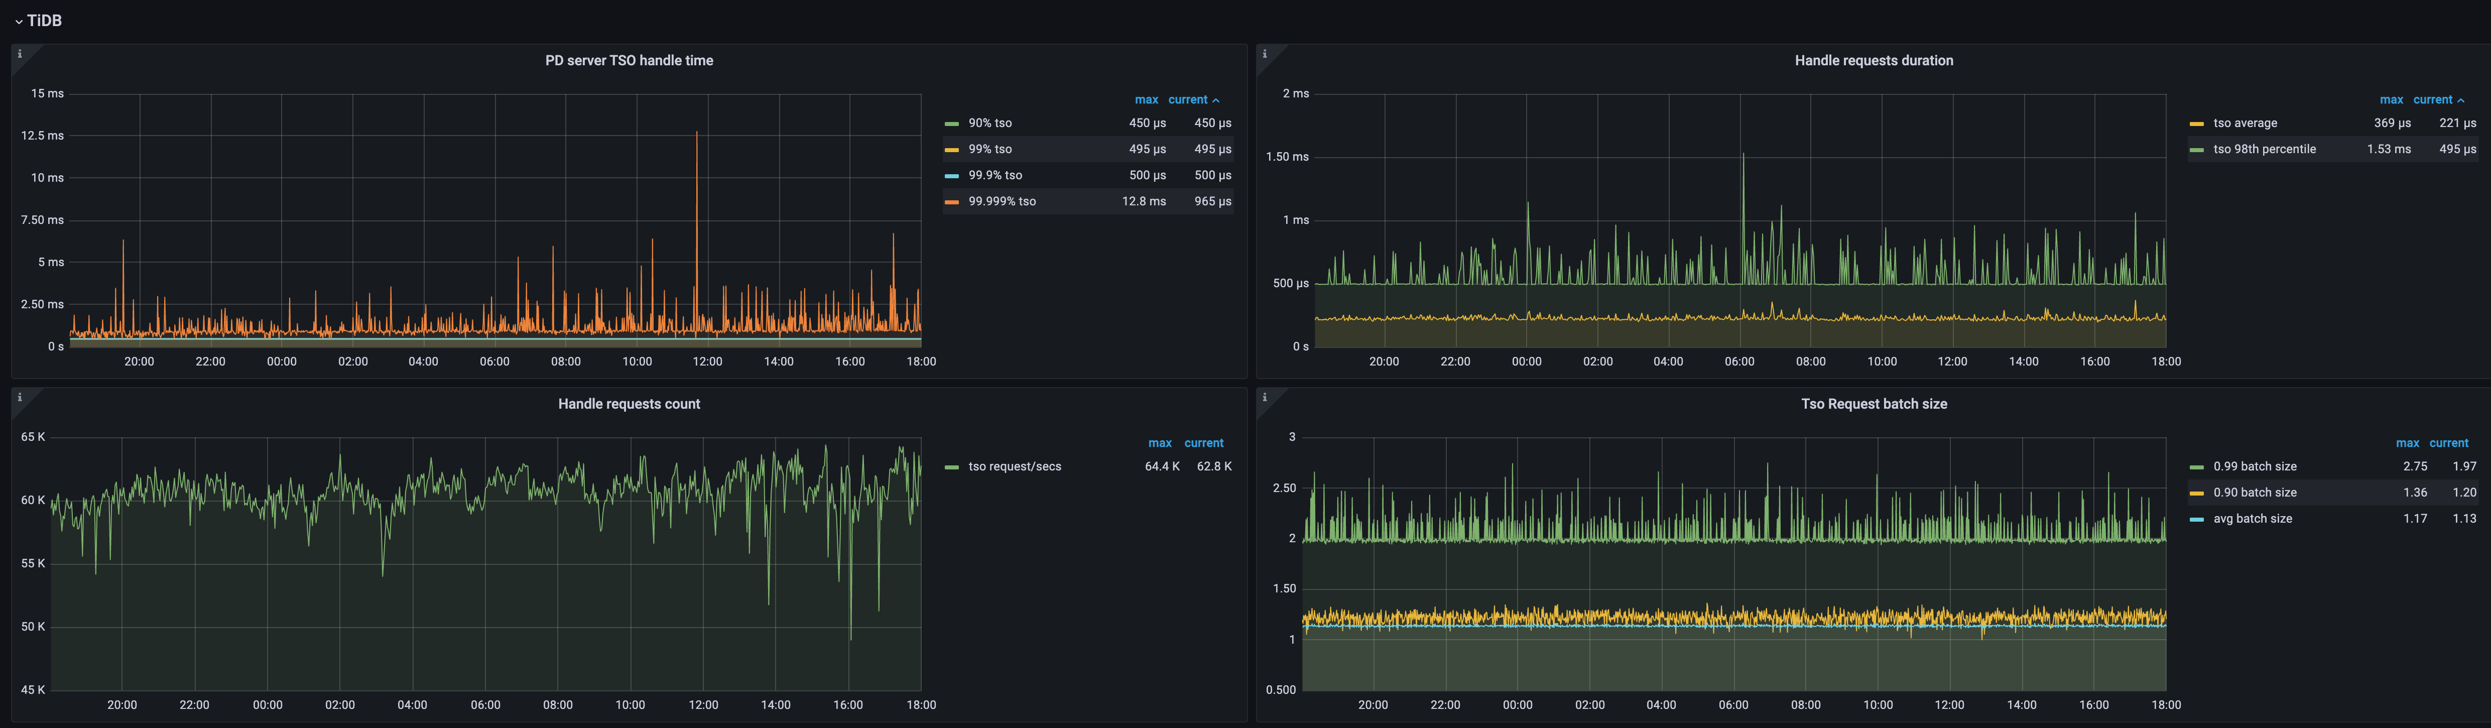Image resolution: width=2491 pixels, height=728 pixels.
Task: Open Tso Request batch size title menu
Action: click(1873, 404)
